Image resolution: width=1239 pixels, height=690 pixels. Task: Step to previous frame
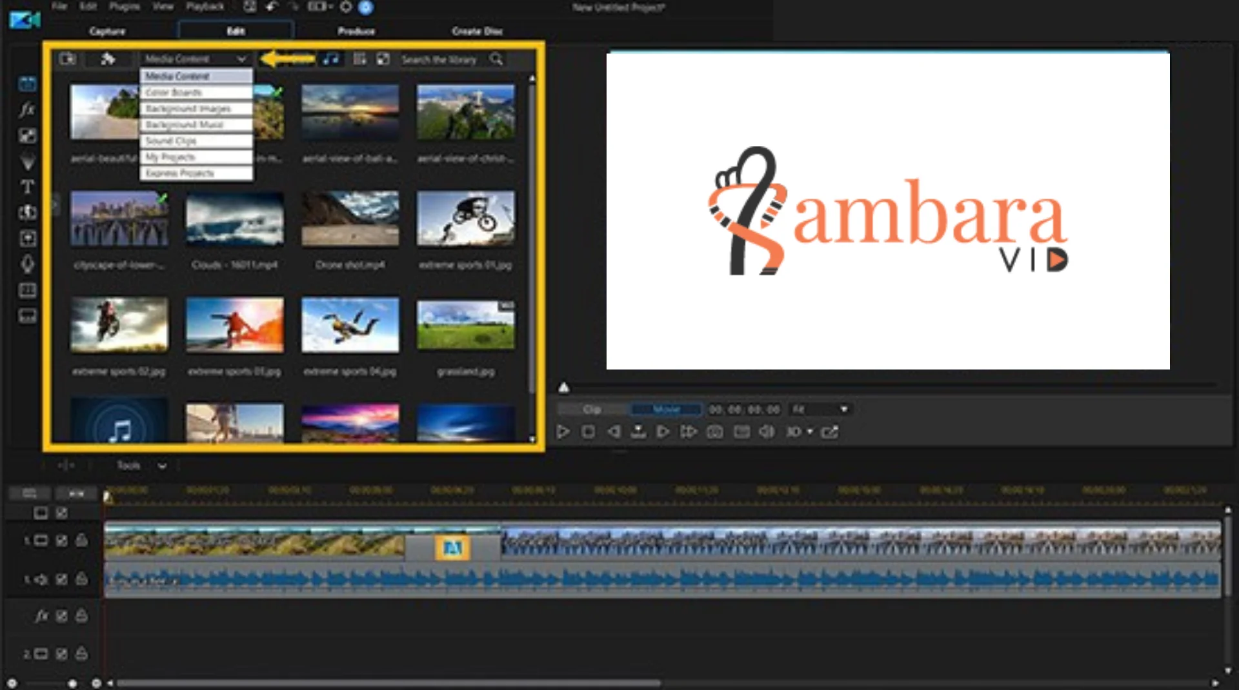point(614,432)
